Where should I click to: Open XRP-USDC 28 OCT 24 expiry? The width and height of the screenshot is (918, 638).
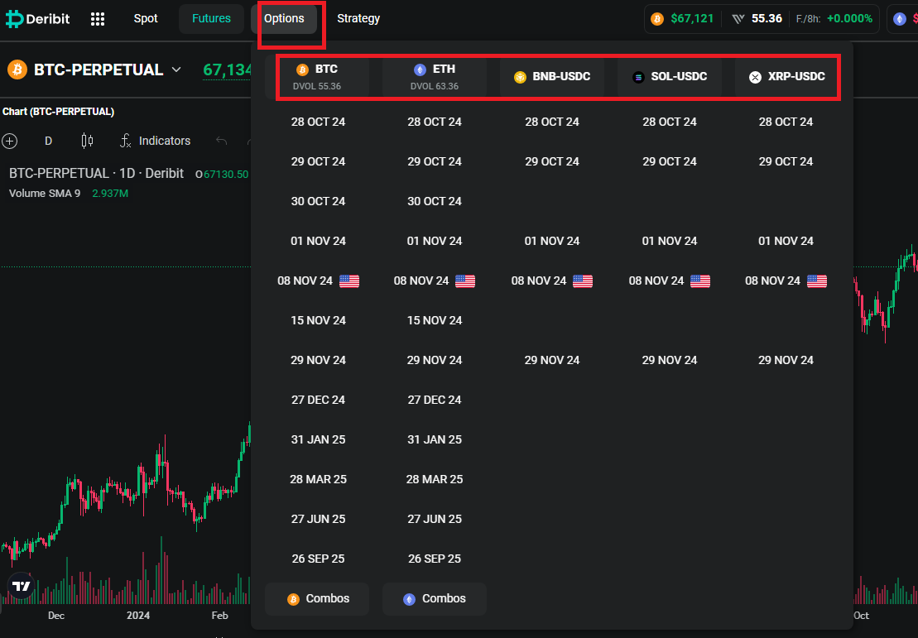click(786, 122)
